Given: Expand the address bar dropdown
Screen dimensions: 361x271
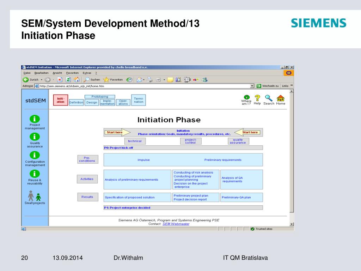Looking at the screenshot, I should (252, 86).
